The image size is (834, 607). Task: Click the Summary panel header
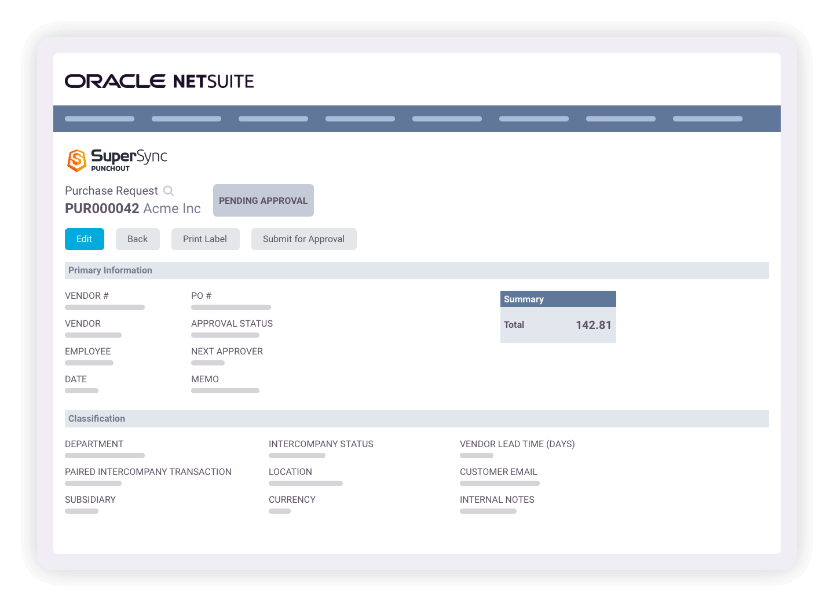(558, 299)
